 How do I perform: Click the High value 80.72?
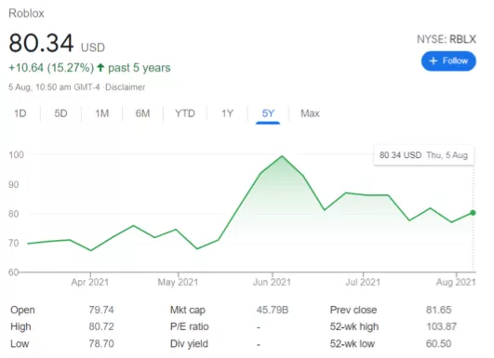click(x=101, y=326)
